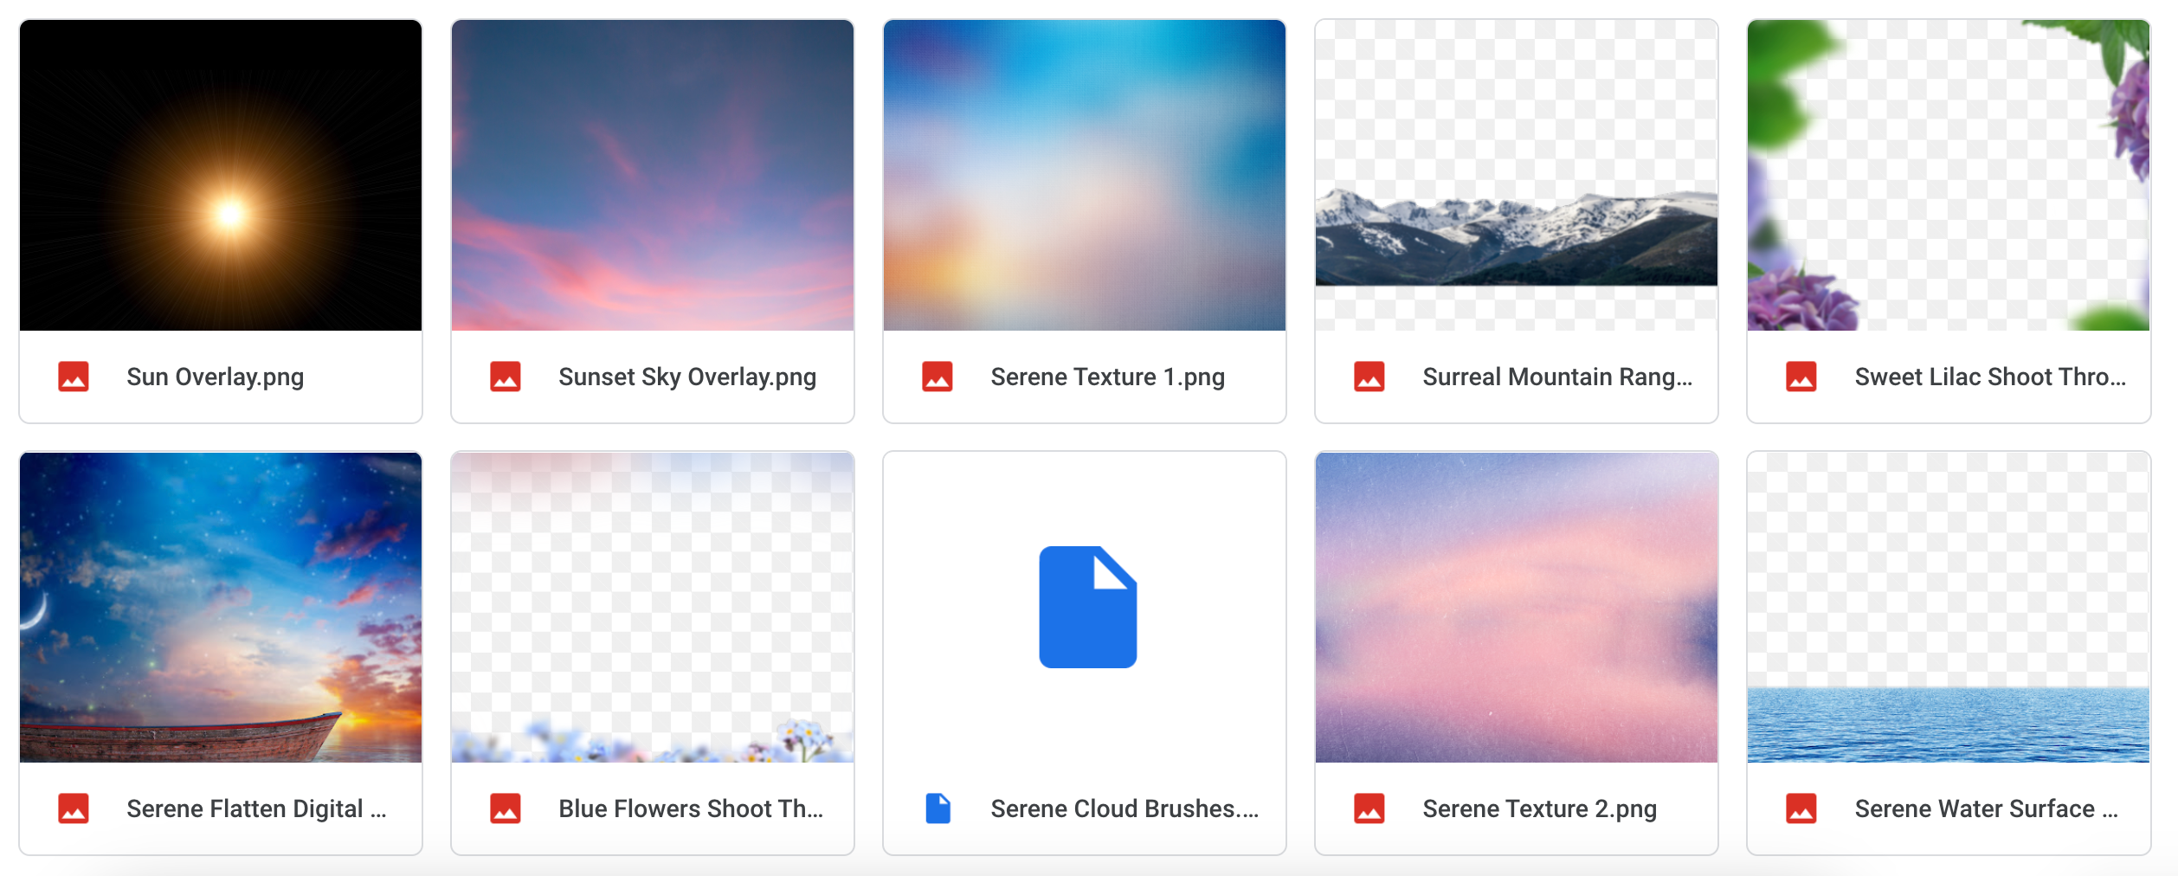The width and height of the screenshot is (2178, 876).
Task: Click the blue file icon beside Serene Cloud Brushes
Action: pyautogui.click(x=938, y=808)
